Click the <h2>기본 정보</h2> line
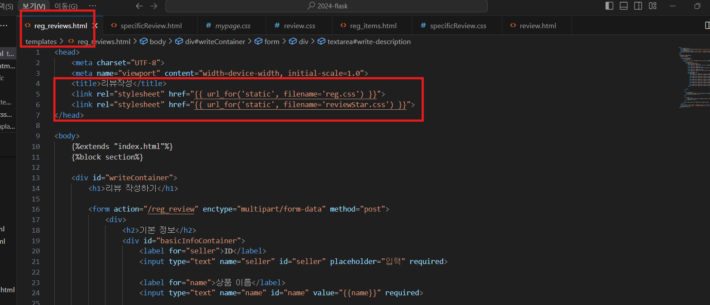Image resolution: width=710 pixels, height=305 pixels. click(159, 231)
